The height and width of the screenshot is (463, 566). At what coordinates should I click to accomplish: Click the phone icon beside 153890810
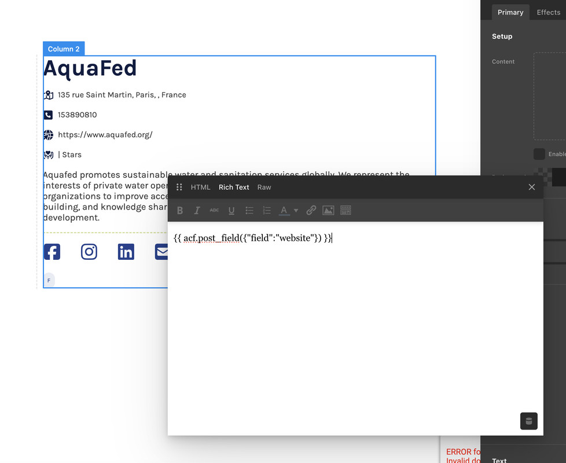pyautogui.click(x=48, y=115)
